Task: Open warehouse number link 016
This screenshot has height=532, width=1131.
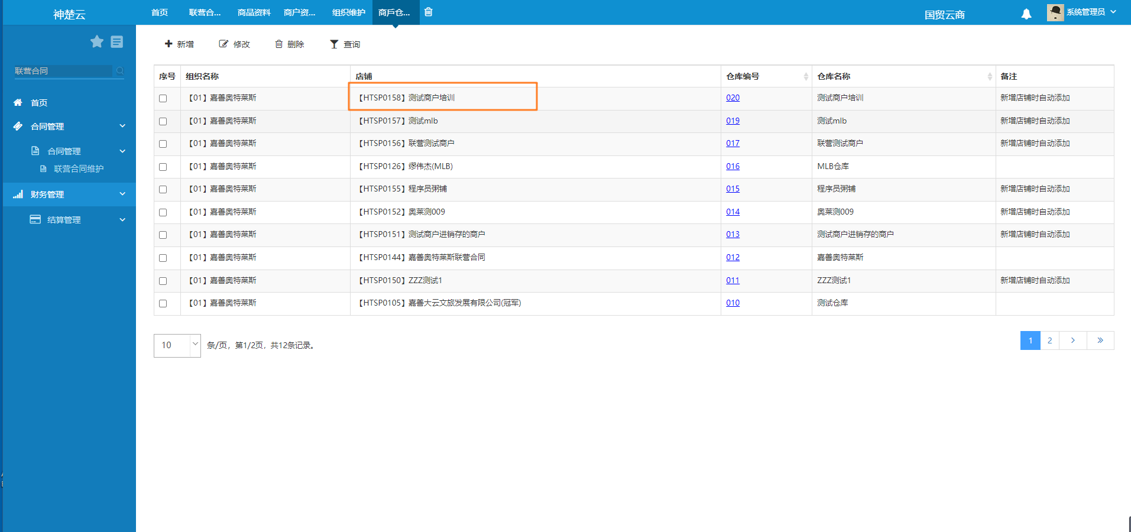Action: [733, 166]
